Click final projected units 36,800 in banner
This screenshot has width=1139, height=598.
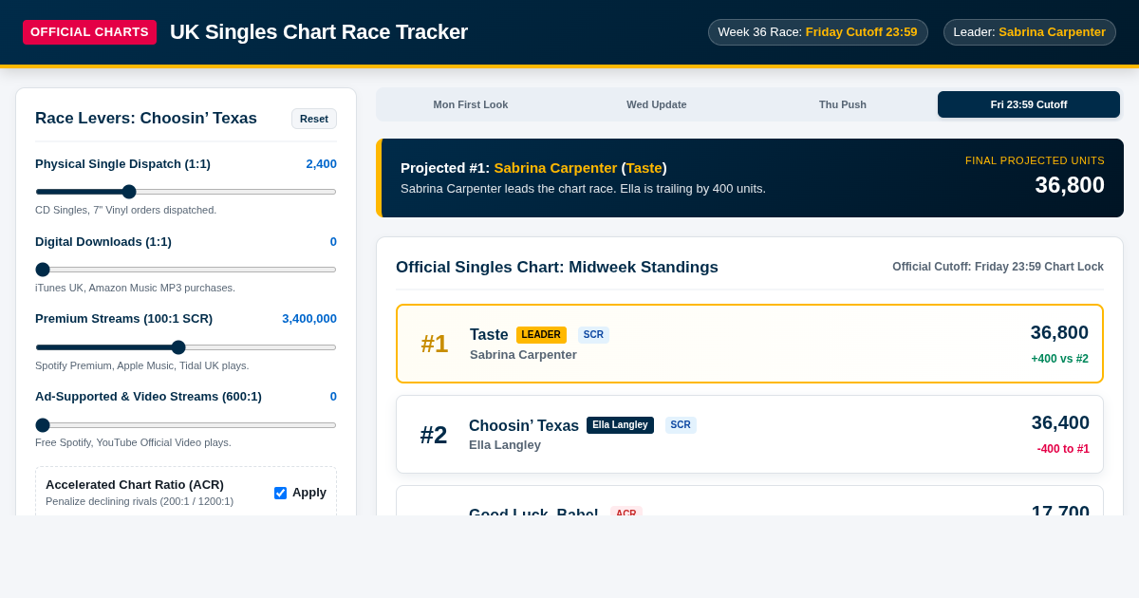(1070, 185)
